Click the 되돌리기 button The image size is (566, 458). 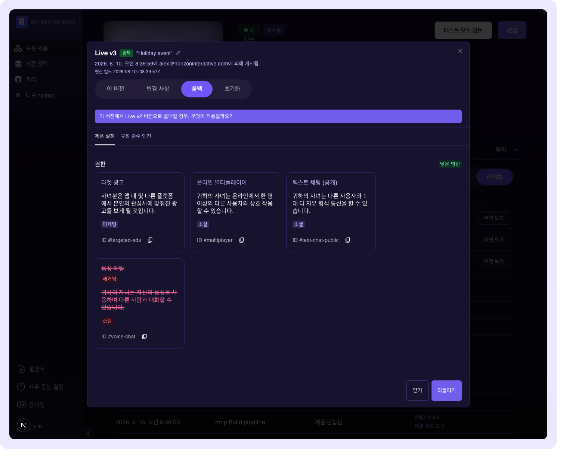coord(446,390)
